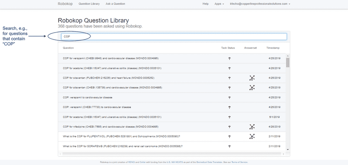Viewport: 348px width, 165px height.
Task: Click task status icon for verapamil (CHEBI:9948) row
Action: point(230,59)
